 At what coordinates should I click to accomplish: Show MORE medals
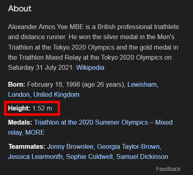(x=35, y=133)
